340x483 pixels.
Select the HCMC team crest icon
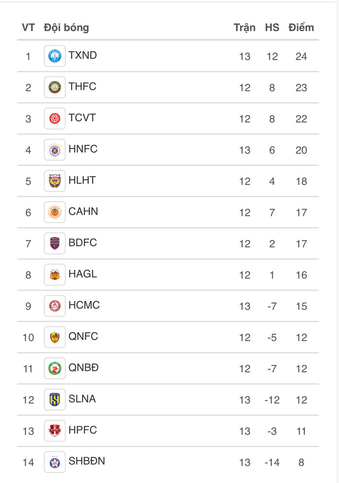click(x=54, y=306)
